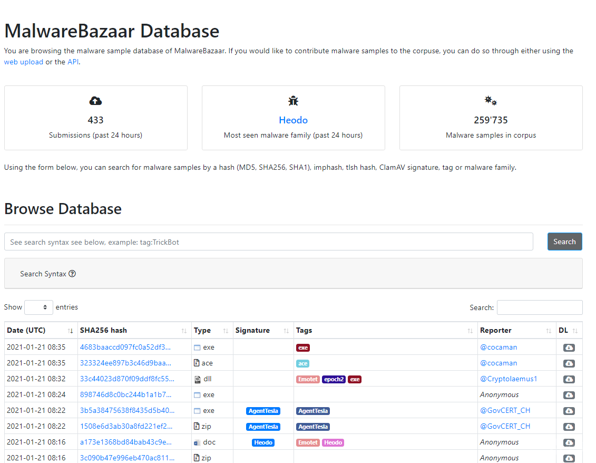Click the epoch2 tag badge
This screenshot has height=463, width=596.
[334, 379]
